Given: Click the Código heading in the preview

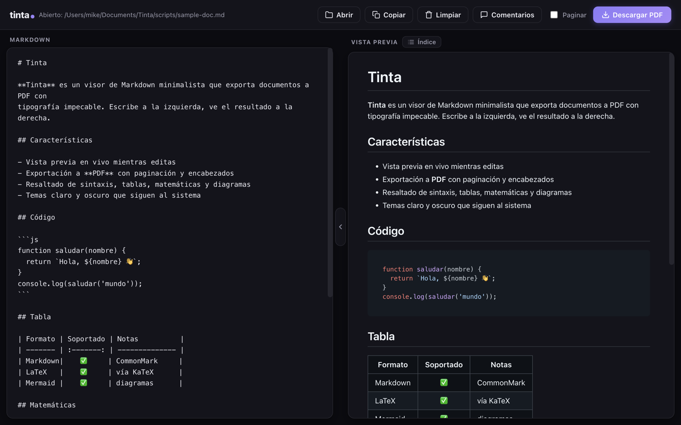Looking at the screenshot, I should click(x=386, y=231).
